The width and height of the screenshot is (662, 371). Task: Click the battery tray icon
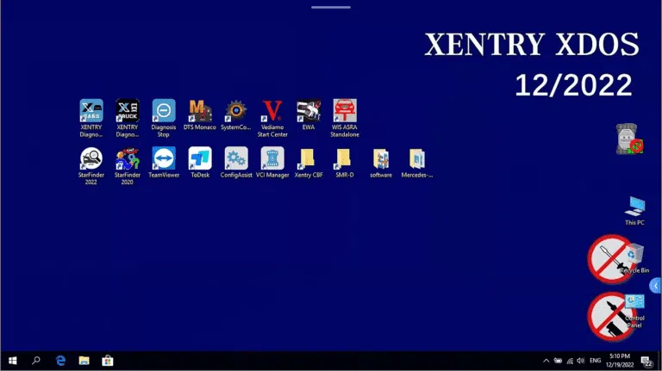click(x=559, y=361)
